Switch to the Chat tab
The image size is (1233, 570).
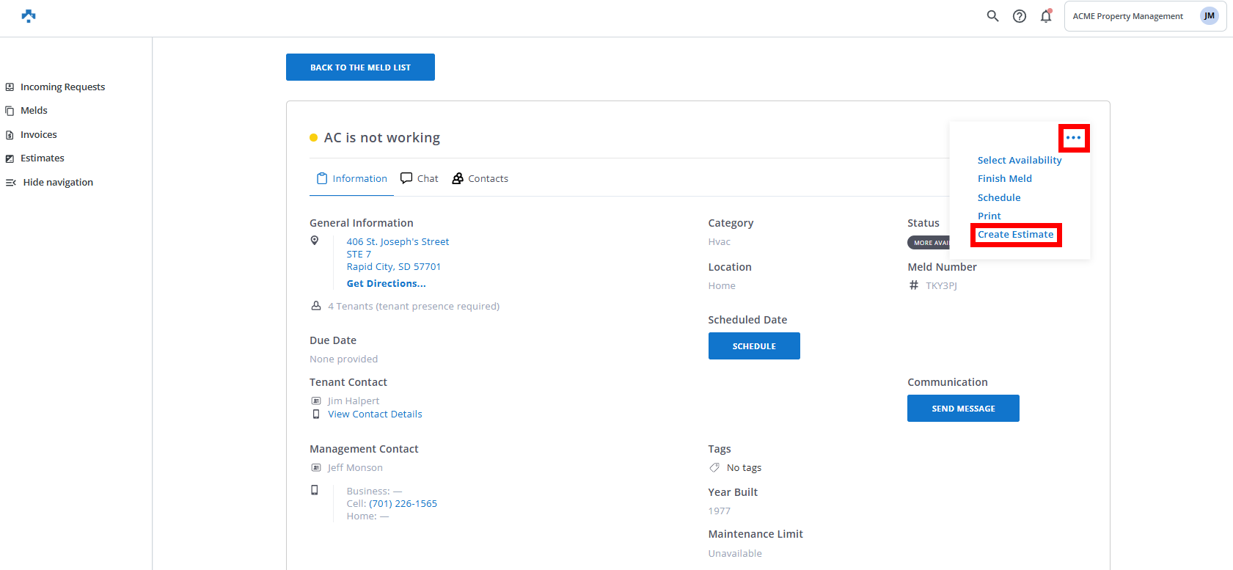(x=420, y=179)
